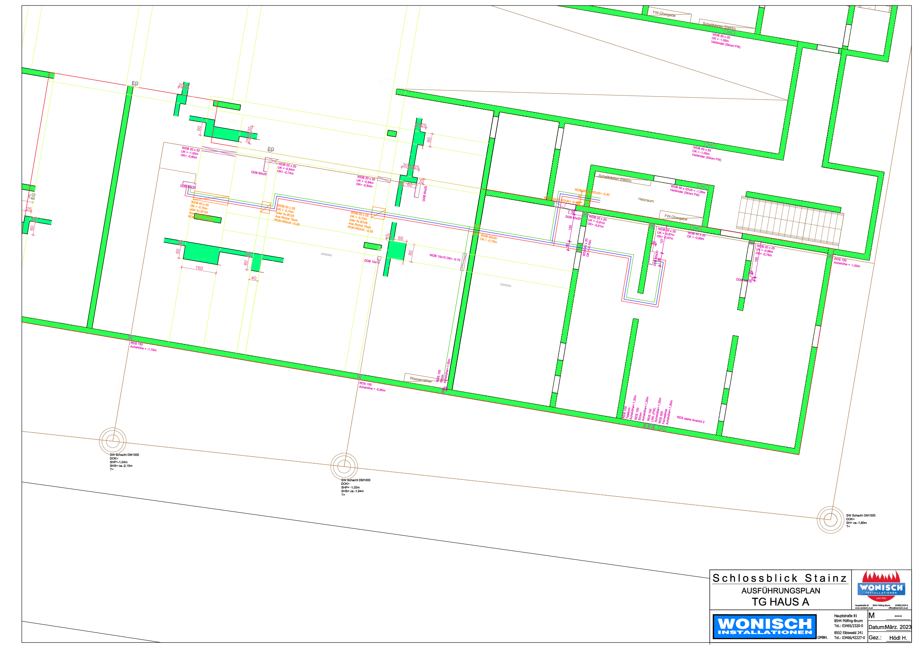Click the red flame Wonisch logo
Viewport: 917px width, 648px height.
coord(881,587)
